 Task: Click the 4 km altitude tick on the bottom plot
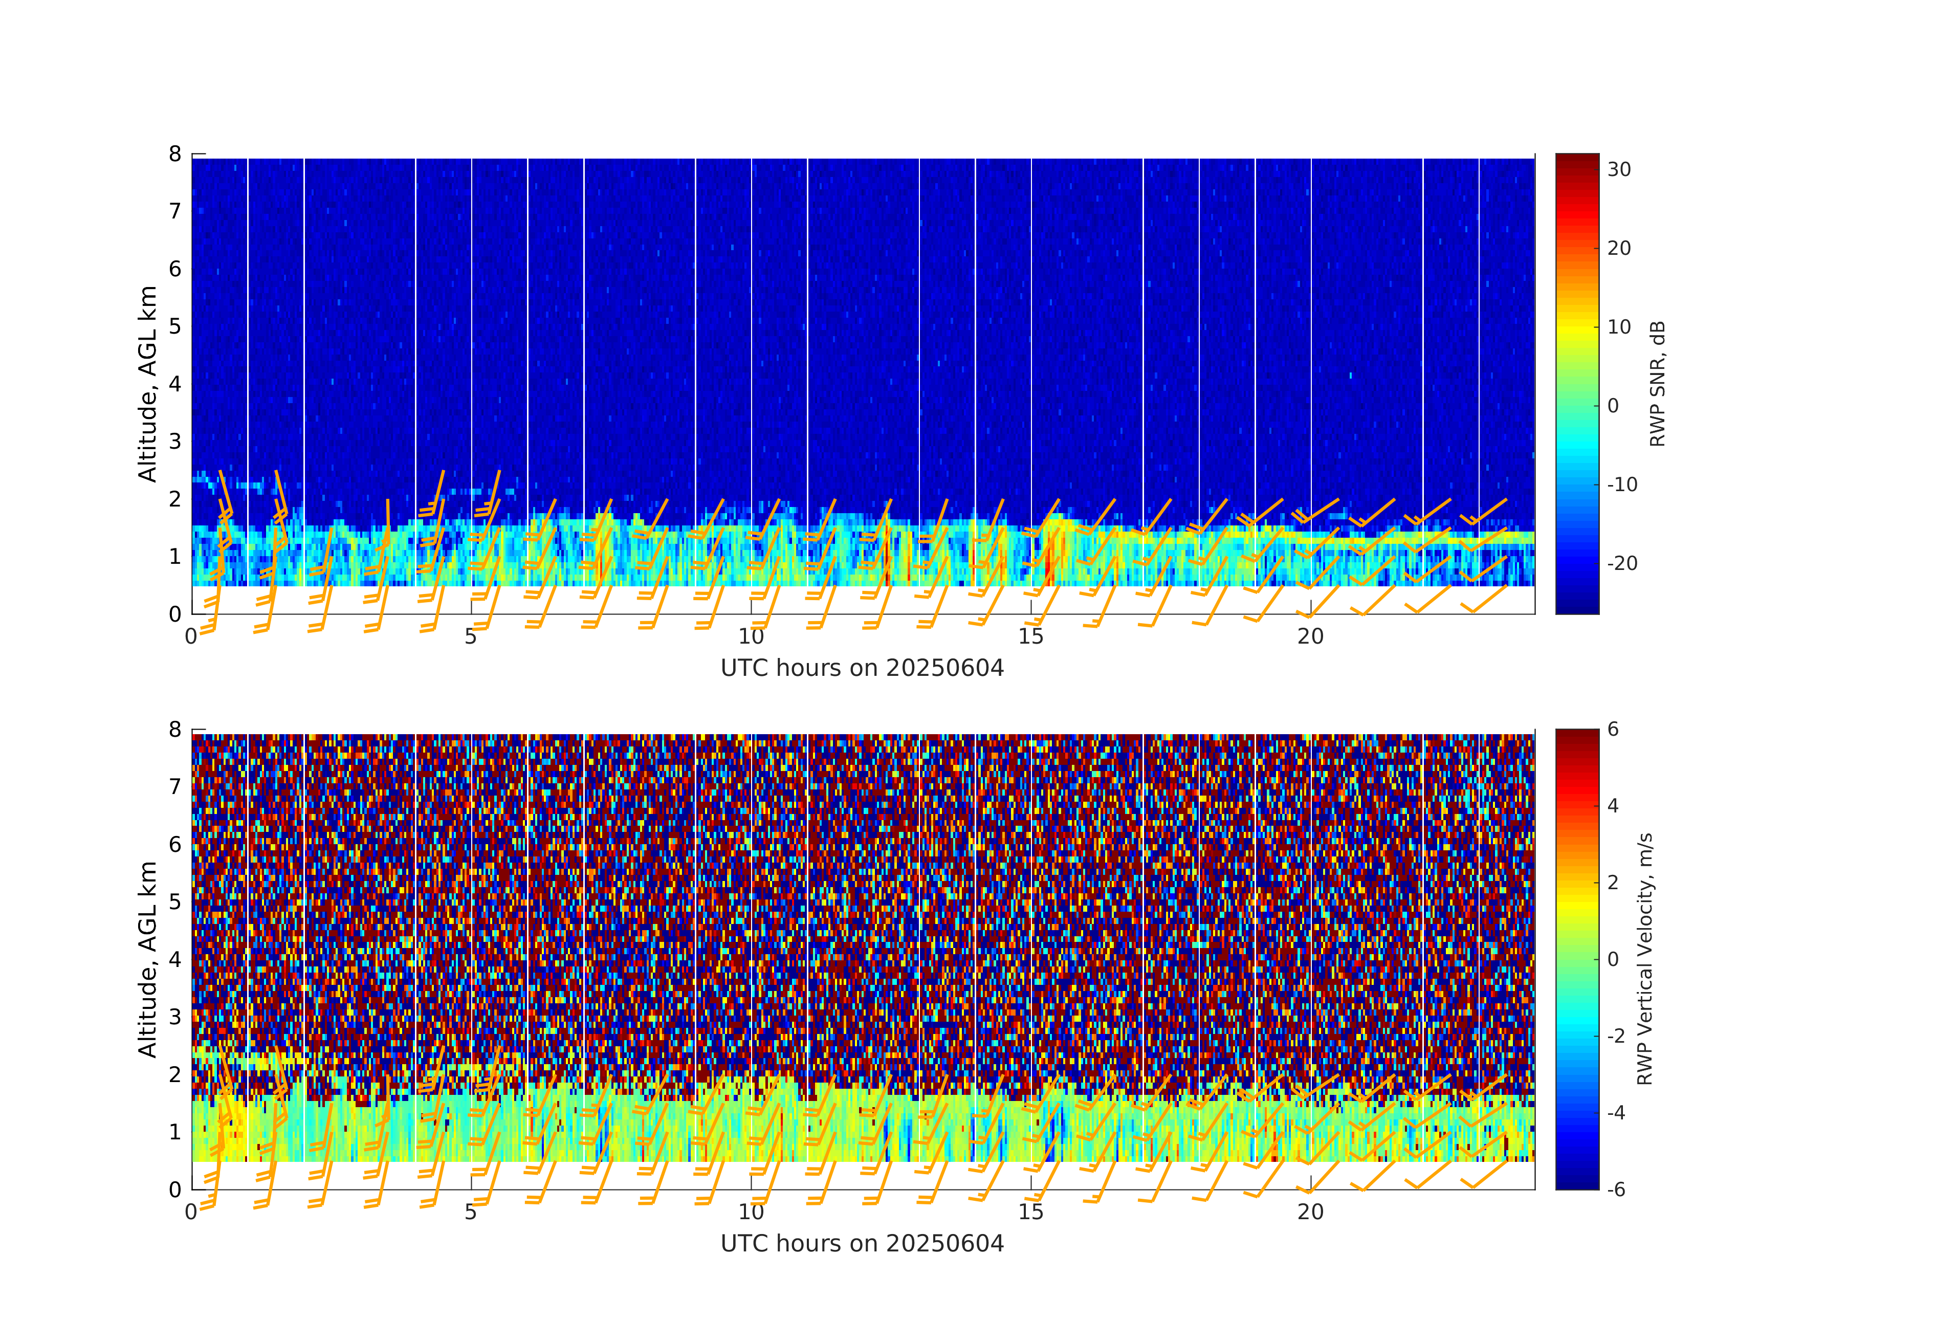(175, 959)
